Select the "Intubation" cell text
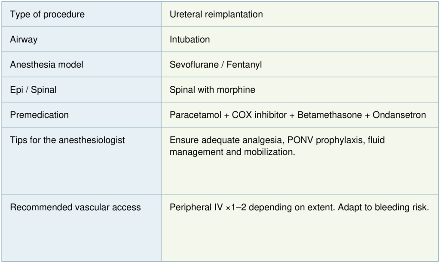This screenshot has width=440, height=263. [x=189, y=39]
